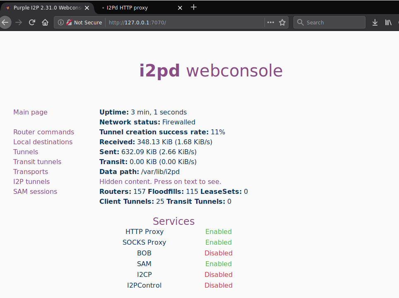
Task: Click Enabled status next to HTTP Proxy
Action: tap(218, 232)
